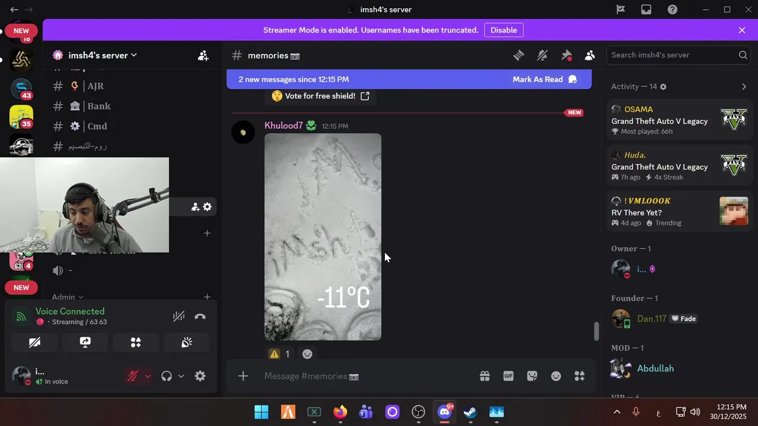Image resolution: width=758 pixels, height=426 pixels.
Task: Open the GIF picker
Action: pyautogui.click(x=508, y=376)
